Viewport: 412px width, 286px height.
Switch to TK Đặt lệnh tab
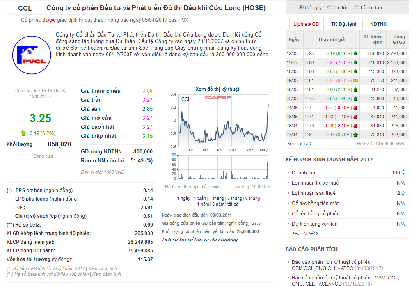pyautogui.click(x=344, y=24)
